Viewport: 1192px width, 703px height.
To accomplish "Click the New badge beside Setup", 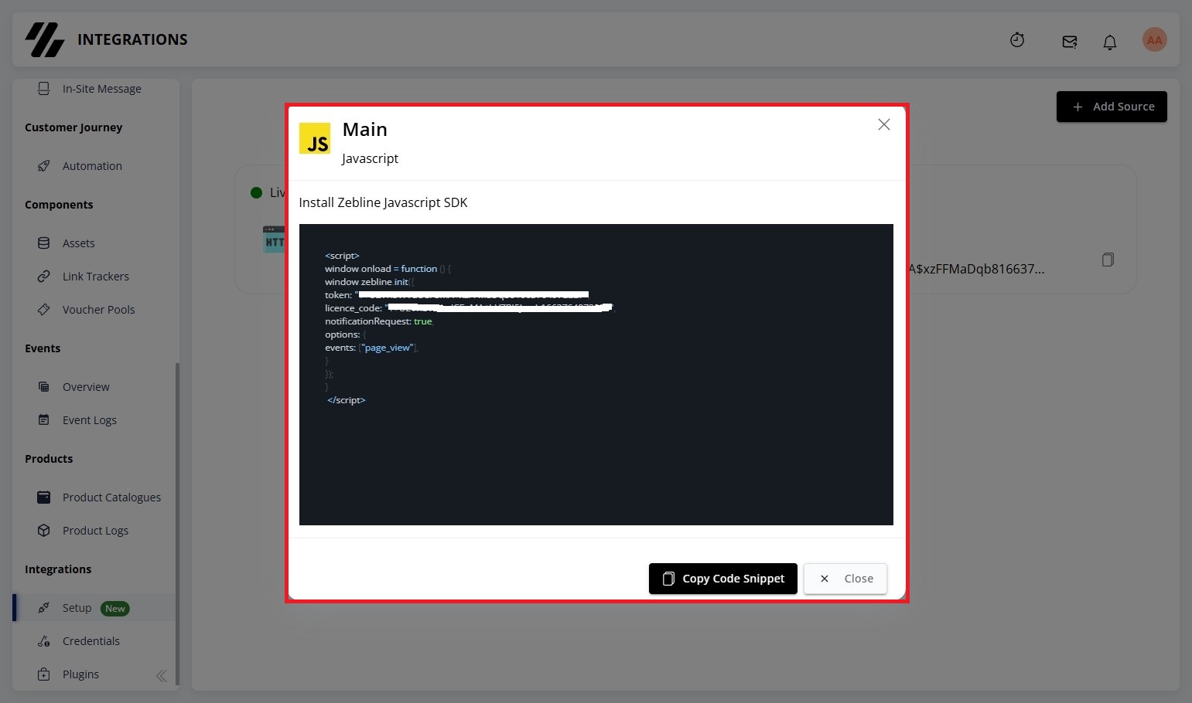I will [x=115, y=609].
